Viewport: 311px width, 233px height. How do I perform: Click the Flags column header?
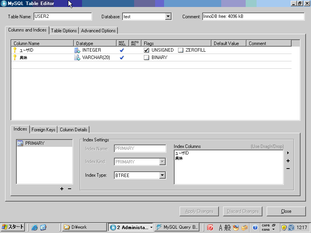(x=176, y=43)
